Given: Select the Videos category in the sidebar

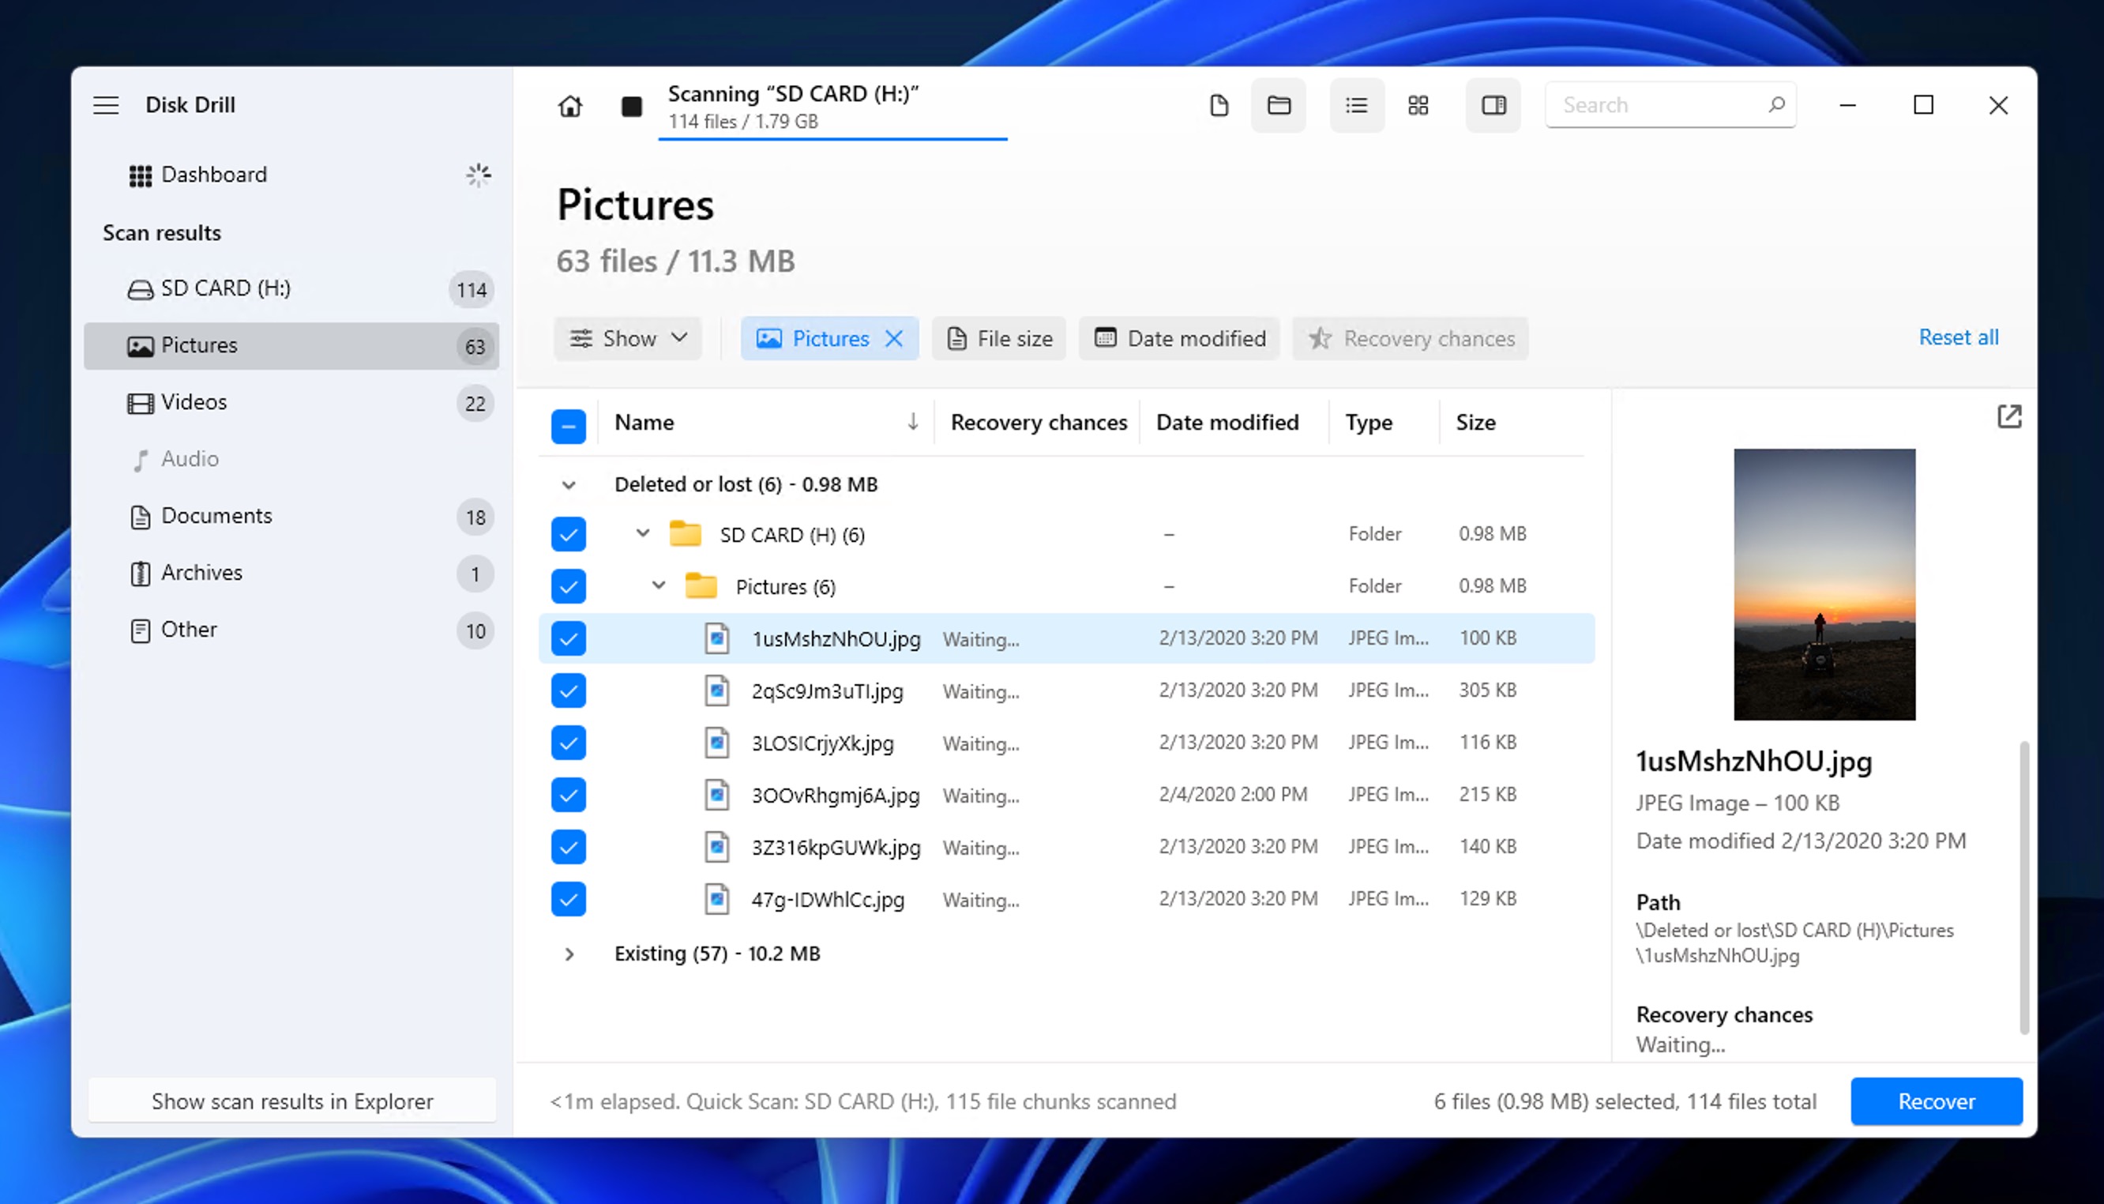Looking at the screenshot, I should click(194, 403).
